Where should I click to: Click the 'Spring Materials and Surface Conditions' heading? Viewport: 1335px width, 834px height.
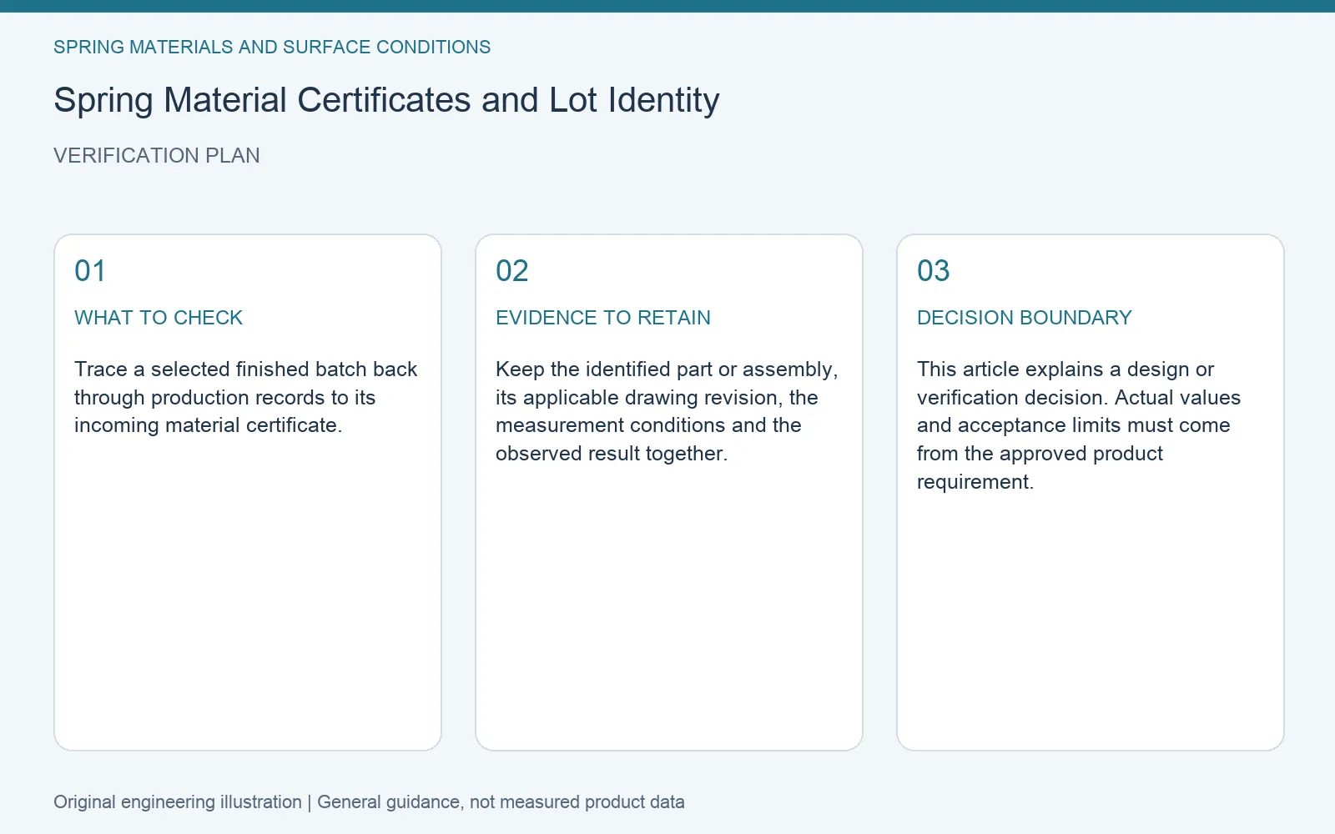[x=272, y=47]
